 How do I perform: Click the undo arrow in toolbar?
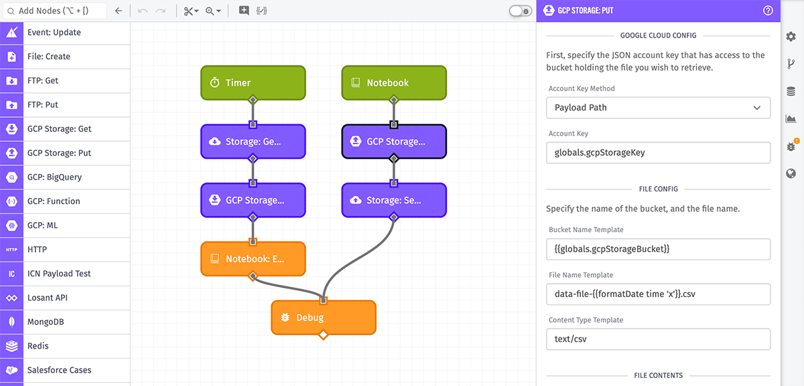pos(143,11)
